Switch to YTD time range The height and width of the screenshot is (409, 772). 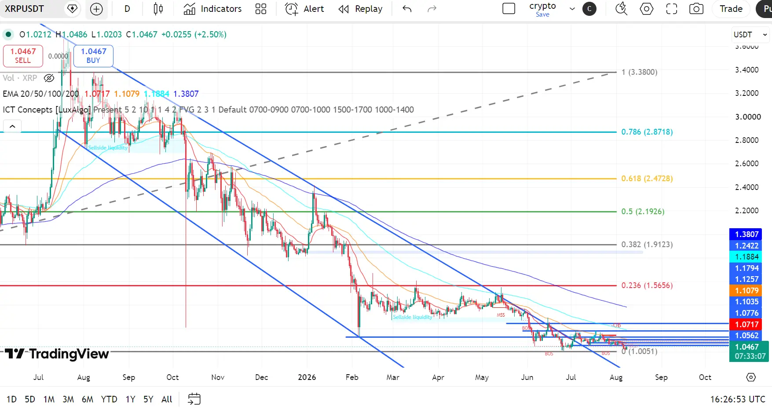click(x=109, y=399)
